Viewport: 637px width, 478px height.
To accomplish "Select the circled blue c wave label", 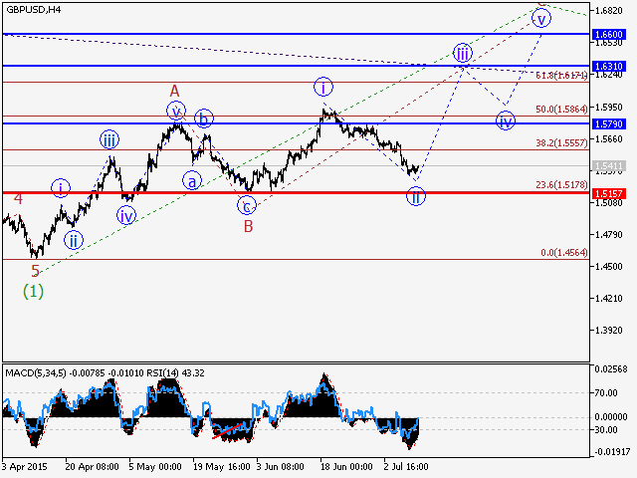I will [x=247, y=206].
